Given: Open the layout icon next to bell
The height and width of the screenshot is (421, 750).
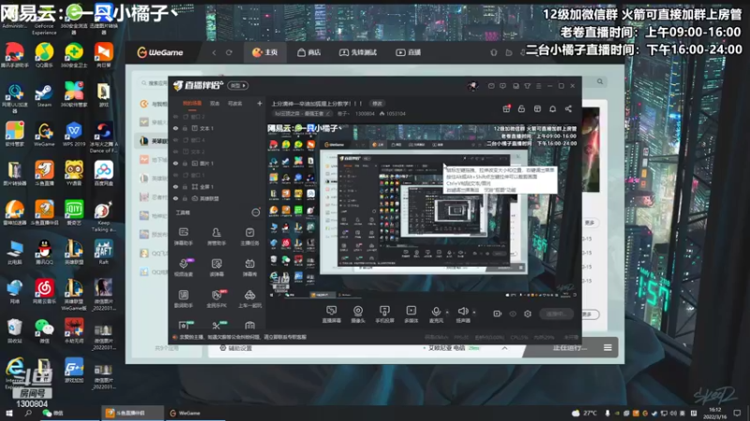Looking at the screenshot, I should [537, 109].
